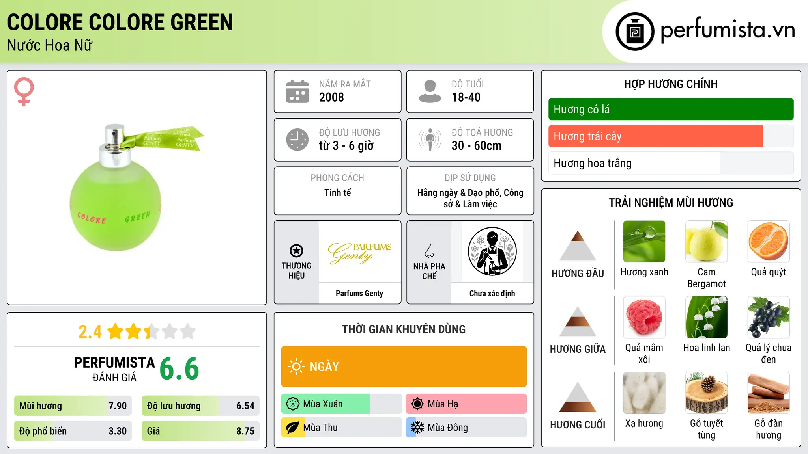Click the snowflake icon for Mùa Đông
The width and height of the screenshot is (808, 454).
coord(417,428)
